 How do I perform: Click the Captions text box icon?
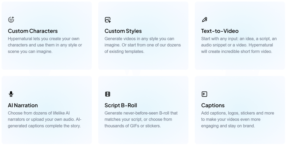point(204,94)
